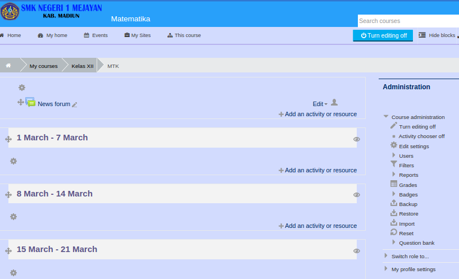Click the download icon beside Import
This screenshot has height=279, width=459.
[394, 222]
